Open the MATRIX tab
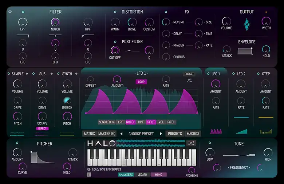Screen dimensions: 284x184 pyautogui.click(x=89, y=134)
